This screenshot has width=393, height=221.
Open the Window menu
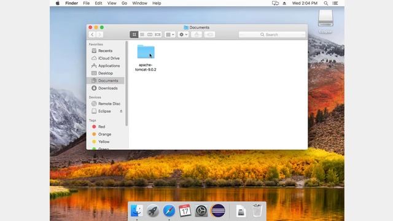click(139, 3)
